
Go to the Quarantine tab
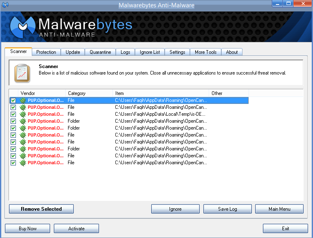coord(100,52)
